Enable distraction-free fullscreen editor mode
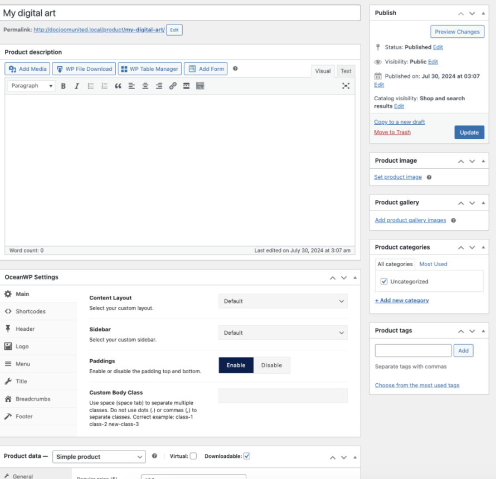This screenshot has height=479, width=496. (346, 86)
